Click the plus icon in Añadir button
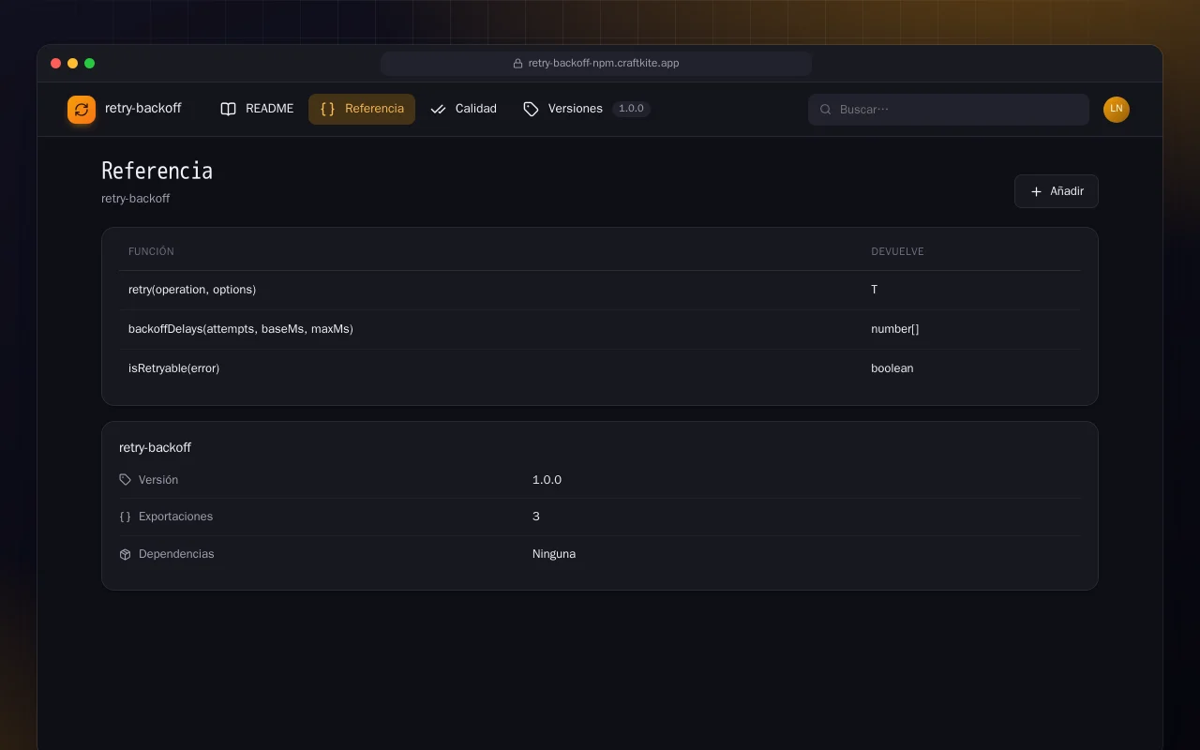The image size is (1200, 750). pos(1036,191)
